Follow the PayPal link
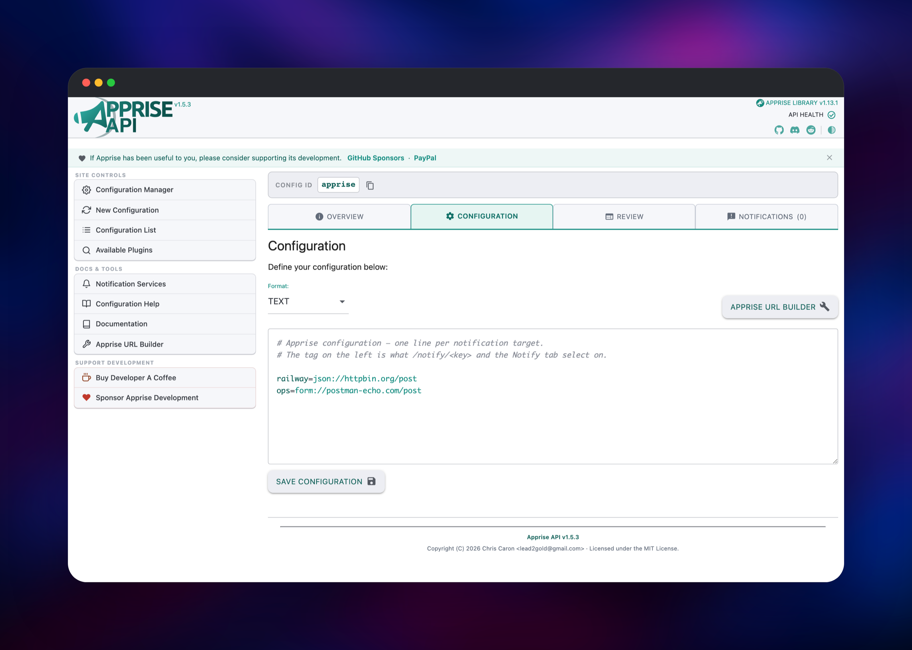 [425, 158]
